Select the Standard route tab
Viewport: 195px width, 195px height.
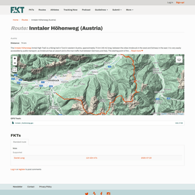pyautogui.click(x=20, y=142)
